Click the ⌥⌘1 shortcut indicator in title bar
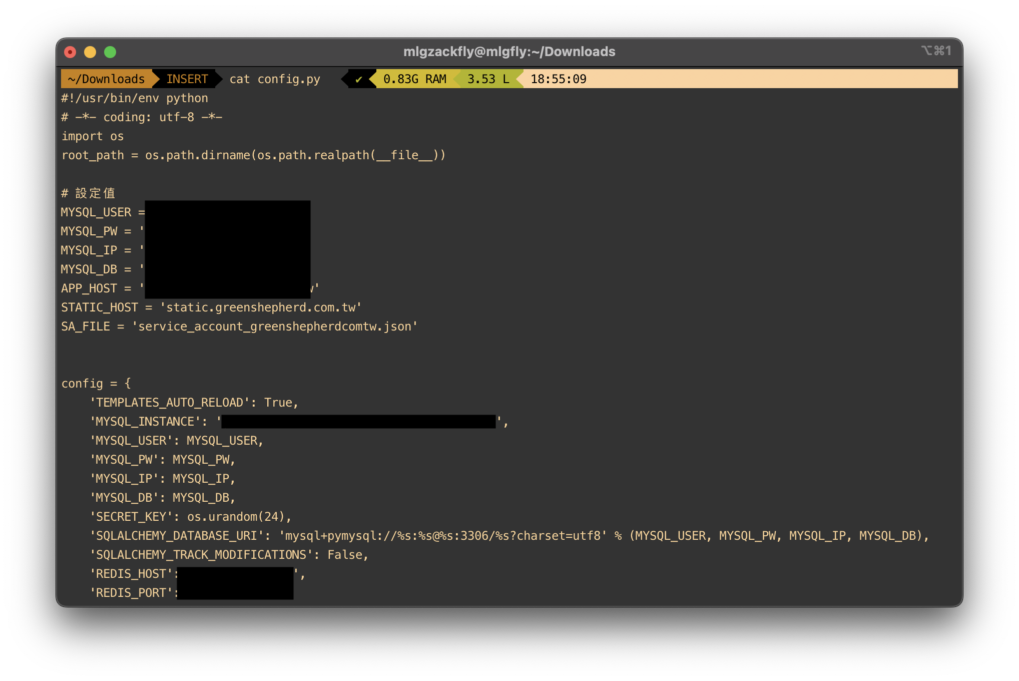The image size is (1019, 681). [x=936, y=51]
